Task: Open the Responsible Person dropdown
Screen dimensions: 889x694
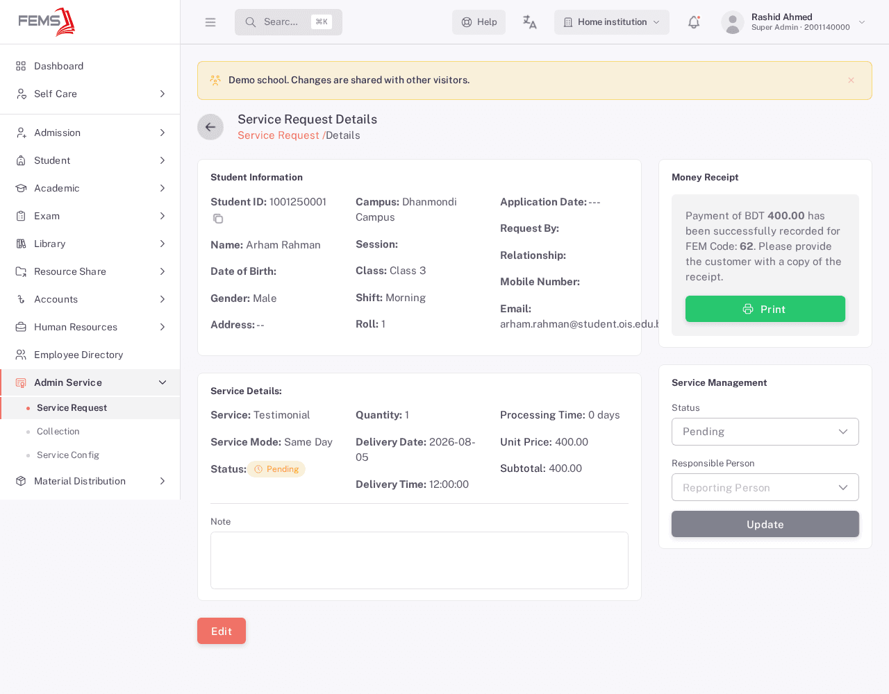Action: pyautogui.click(x=765, y=487)
